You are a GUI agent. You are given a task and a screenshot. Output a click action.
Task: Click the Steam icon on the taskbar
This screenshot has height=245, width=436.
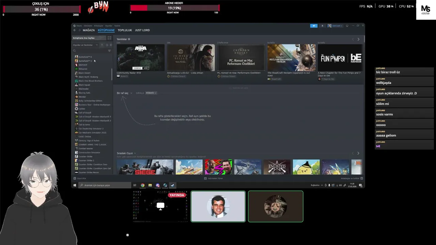click(172, 185)
